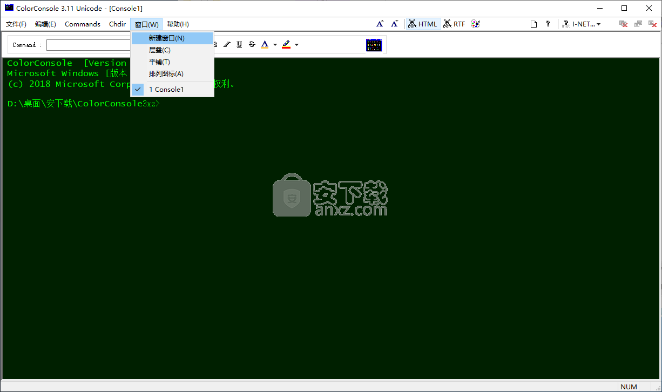Expand the font color dropdown arrow

pyautogui.click(x=275, y=45)
